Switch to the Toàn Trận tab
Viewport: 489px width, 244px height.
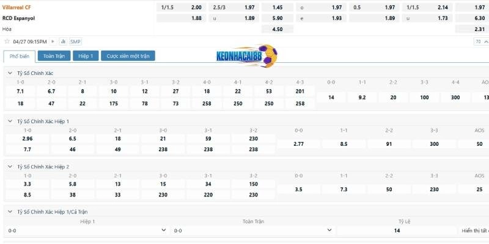point(54,56)
